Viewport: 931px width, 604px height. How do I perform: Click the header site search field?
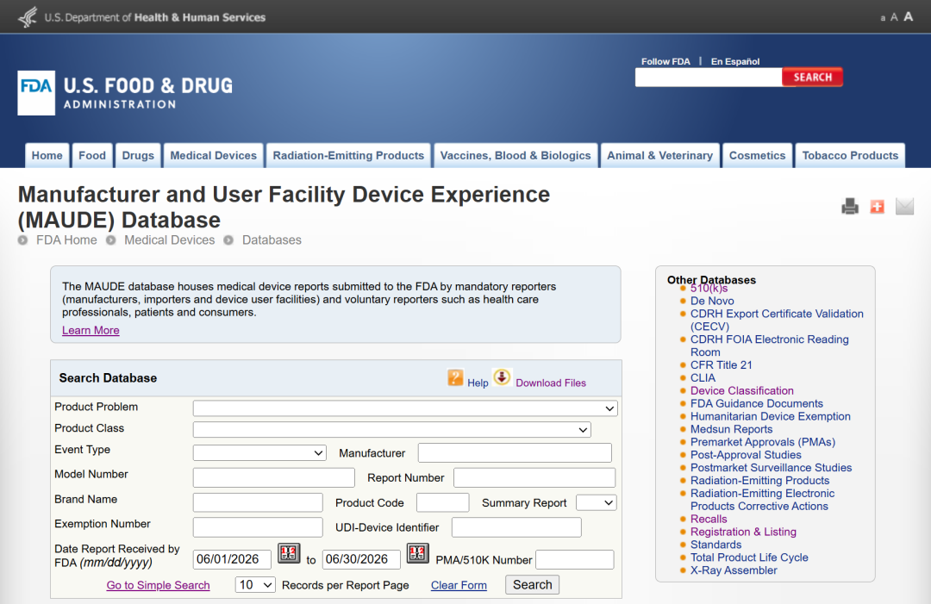click(709, 78)
